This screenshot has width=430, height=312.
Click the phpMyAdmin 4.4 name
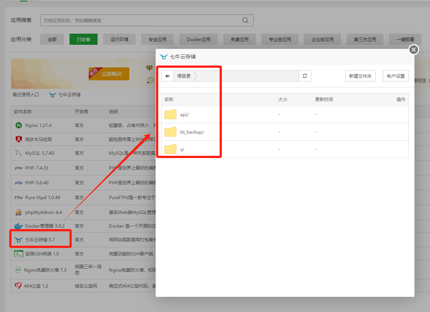click(43, 212)
